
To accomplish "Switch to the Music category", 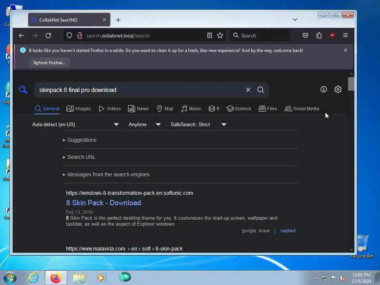I will [x=191, y=109].
